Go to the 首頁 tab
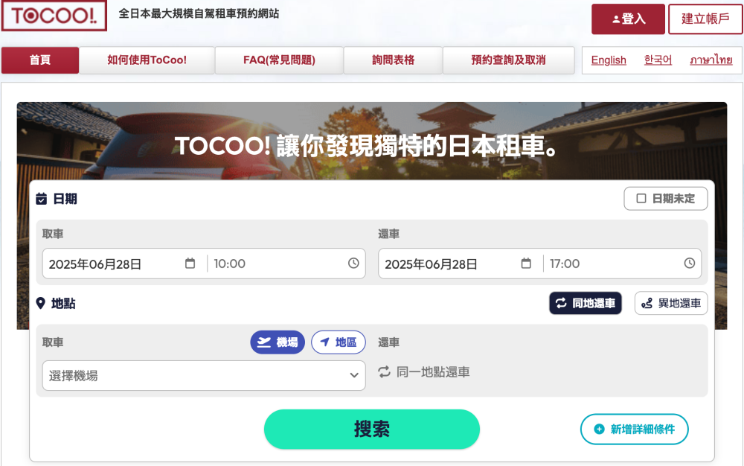The image size is (744, 466). tap(40, 60)
